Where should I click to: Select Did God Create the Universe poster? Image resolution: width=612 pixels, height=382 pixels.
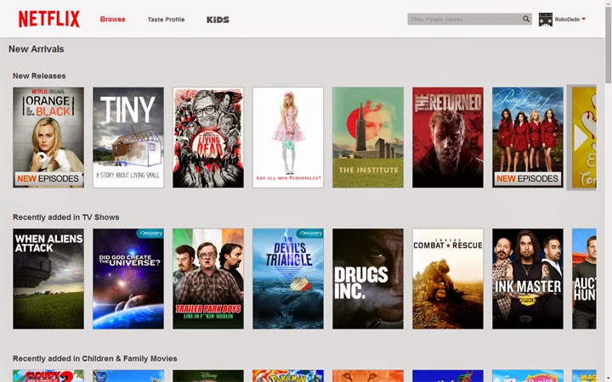tap(128, 278)
